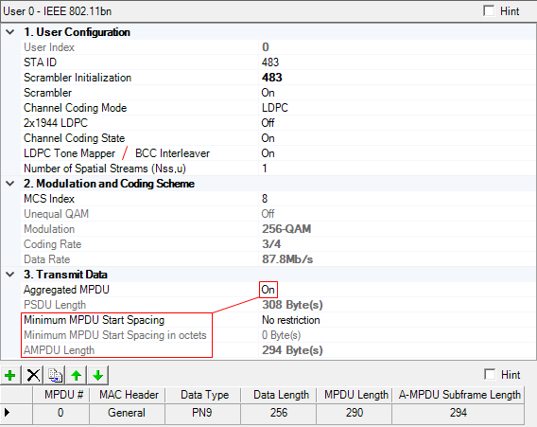Click AMPDU Length value 294 Byte(s)
This screenshot has height=427, width=537.
click(x=292, y=350)
